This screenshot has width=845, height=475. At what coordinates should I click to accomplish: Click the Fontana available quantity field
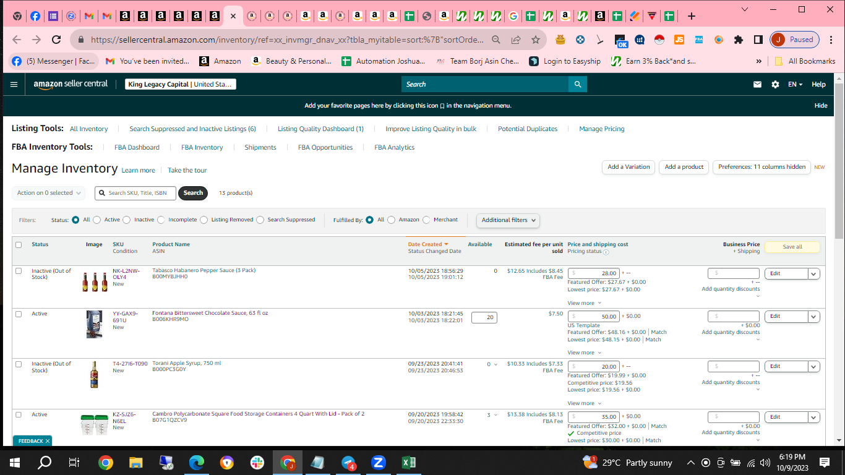click(484, 317)
